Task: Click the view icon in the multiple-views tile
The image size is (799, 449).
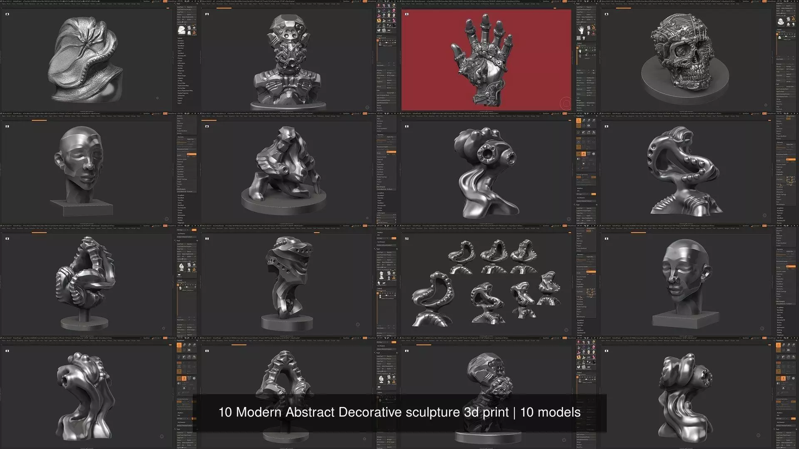Action: point(407,239)
